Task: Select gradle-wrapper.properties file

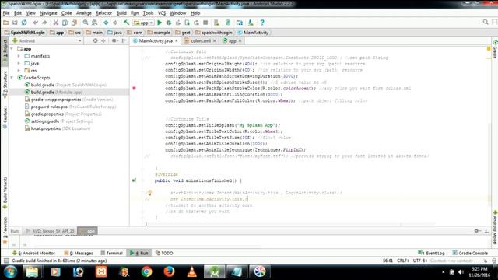Action: tap(68, 100)
